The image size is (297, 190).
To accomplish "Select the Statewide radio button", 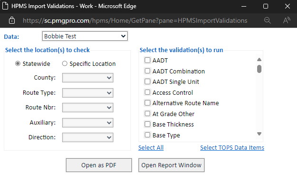I will [x=18, y=63].
